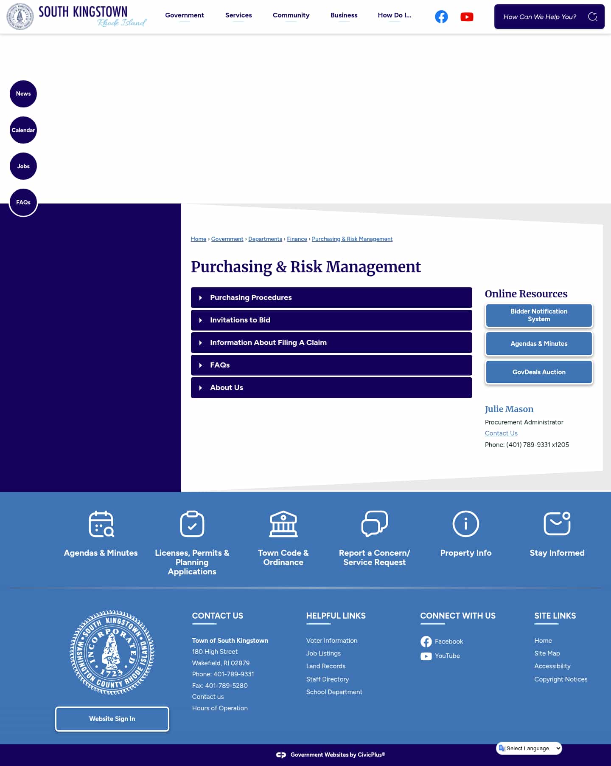Click the town seal in the footer
Screen dimensions: 611x766
point(112,653)
